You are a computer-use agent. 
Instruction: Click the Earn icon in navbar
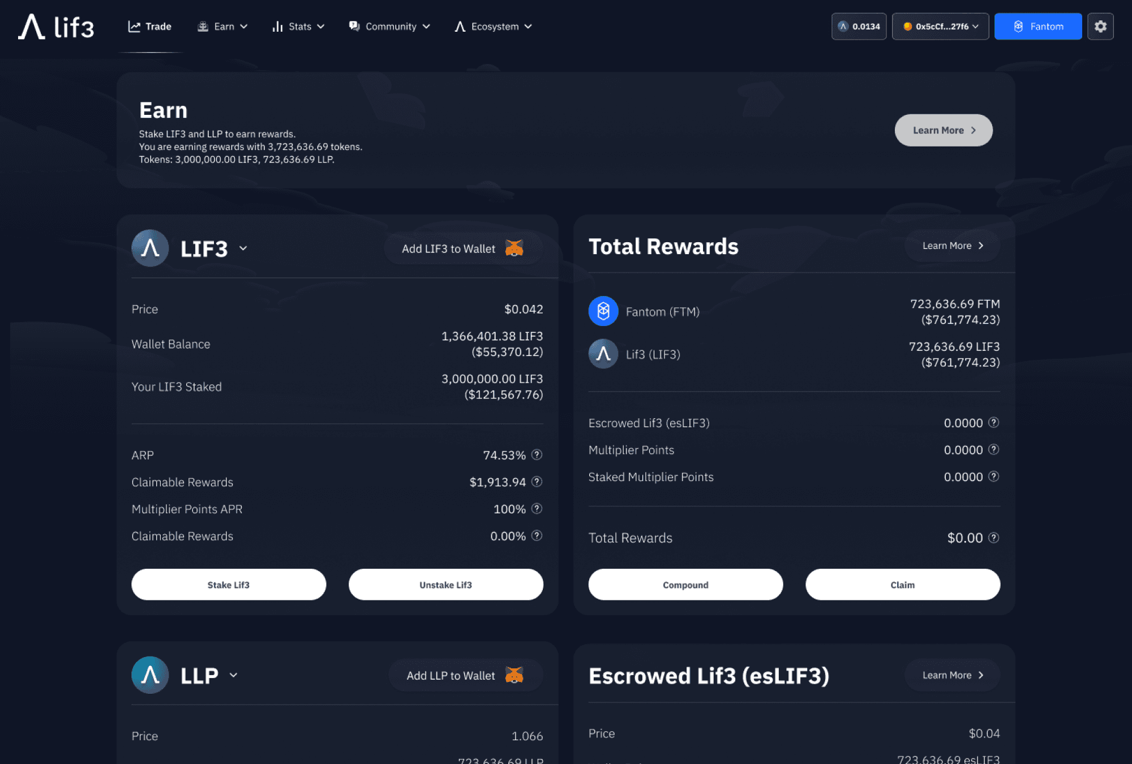[x=203, y=27]
